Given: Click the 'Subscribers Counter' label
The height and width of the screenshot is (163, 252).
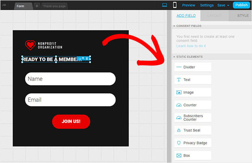Looking at the screenshot, I should (x=193, y=118).
